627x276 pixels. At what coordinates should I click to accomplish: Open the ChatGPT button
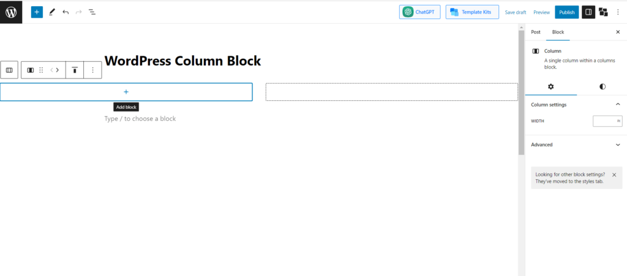point(419,12)
